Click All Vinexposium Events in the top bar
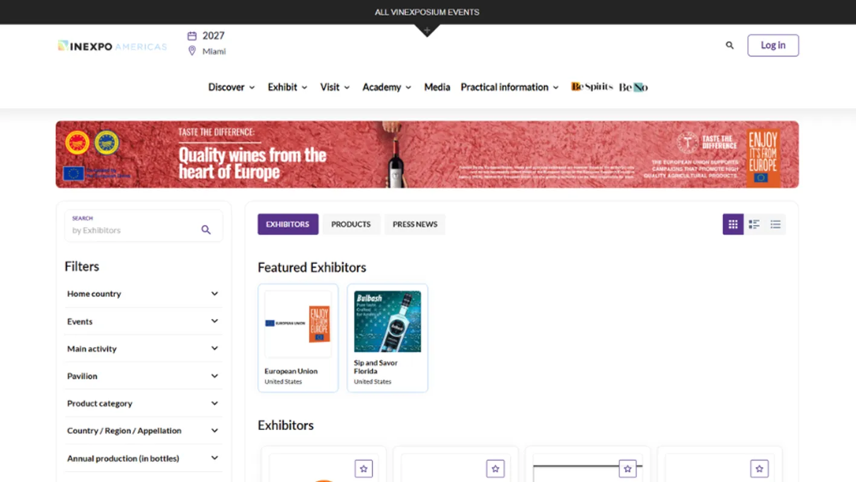This screenshot has width=856, height=482. pyautogui.click(x=427, y=12)
